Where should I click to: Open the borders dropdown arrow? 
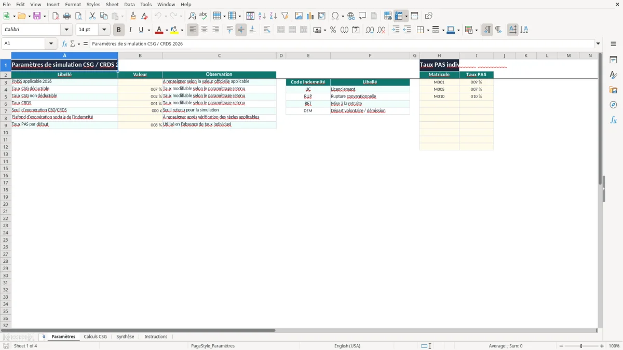click(427, 30)
